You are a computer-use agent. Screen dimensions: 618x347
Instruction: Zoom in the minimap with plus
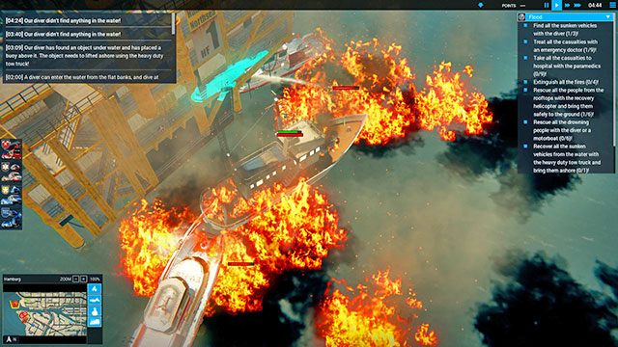point(84,279)
